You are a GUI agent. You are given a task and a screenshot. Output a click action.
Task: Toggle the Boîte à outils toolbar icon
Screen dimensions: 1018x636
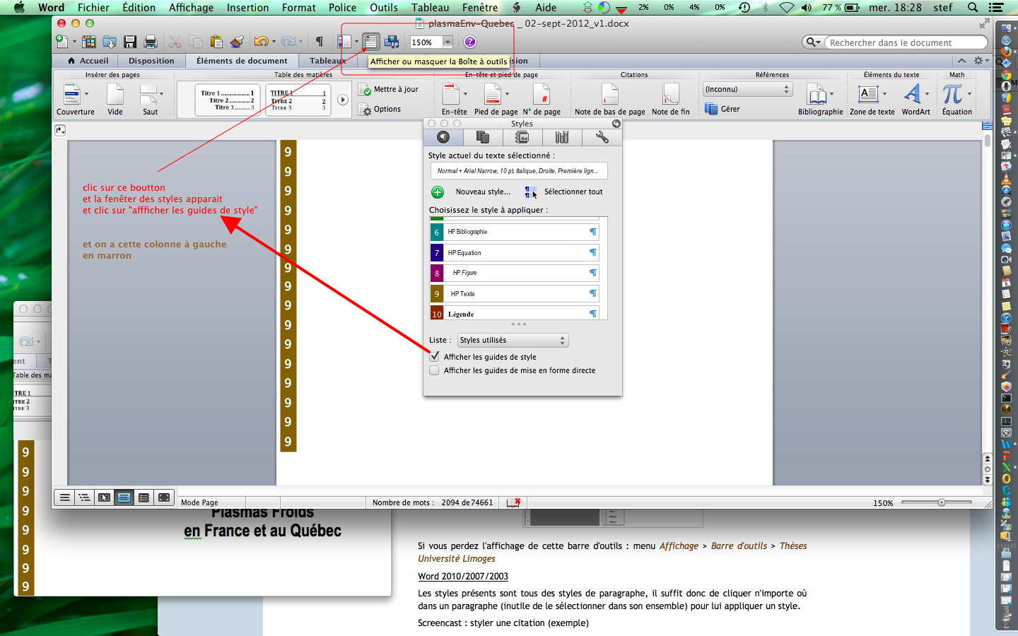point(370,41)
